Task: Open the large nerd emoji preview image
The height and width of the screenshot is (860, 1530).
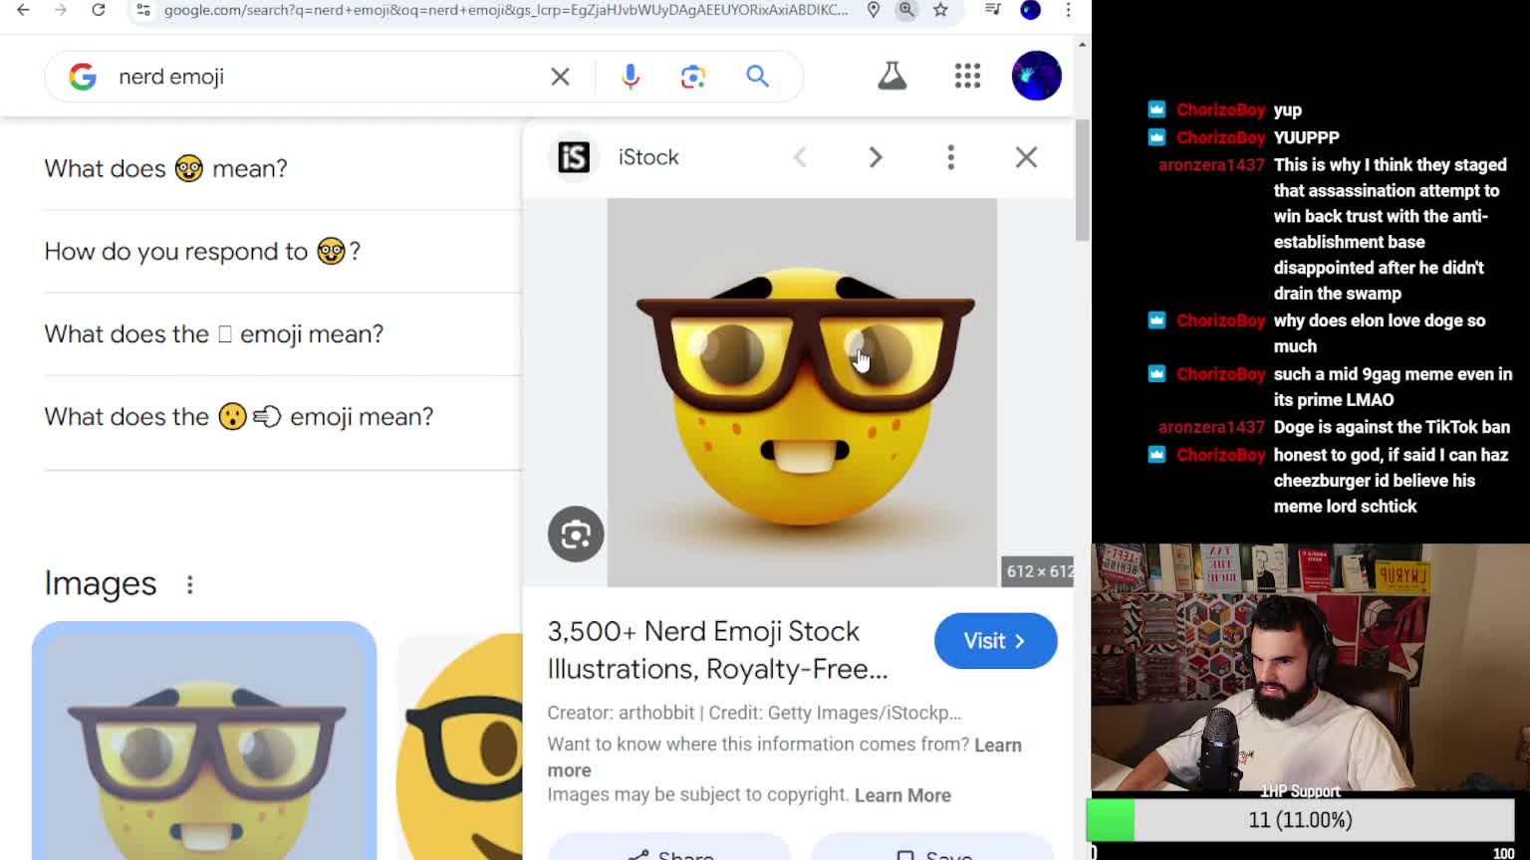Action: [802, 392]
